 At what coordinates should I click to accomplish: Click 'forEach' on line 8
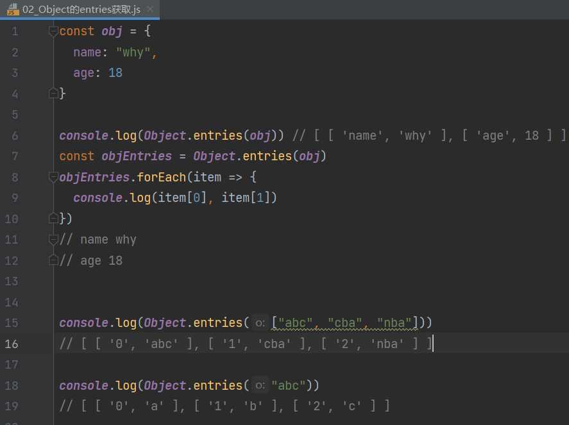point(161,177)
